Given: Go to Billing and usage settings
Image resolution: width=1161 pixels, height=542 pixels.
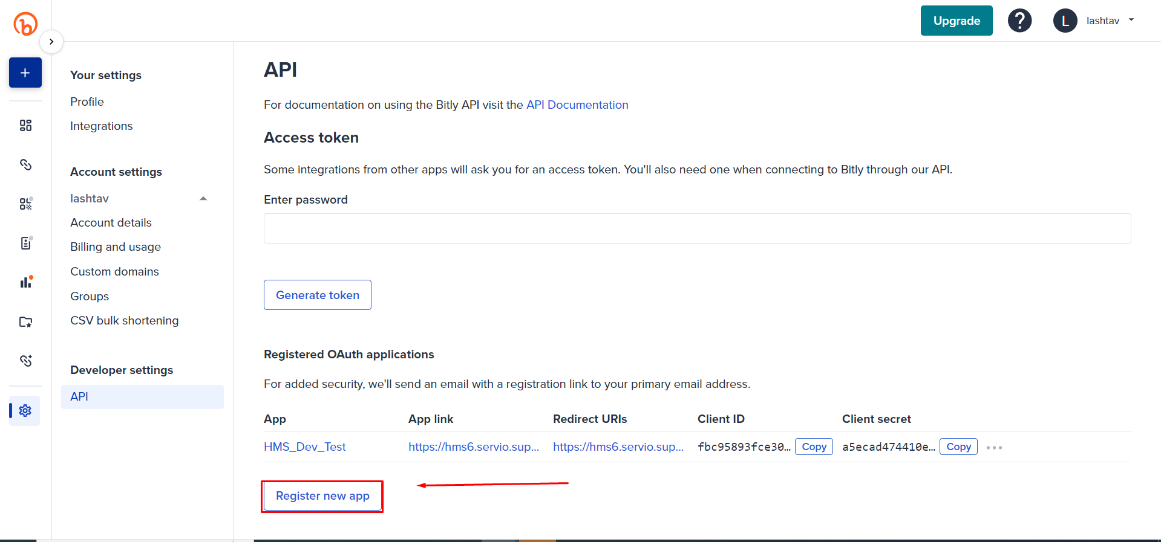Looking at the screenshot, I should pyautogui.click(x=116, y=247).
